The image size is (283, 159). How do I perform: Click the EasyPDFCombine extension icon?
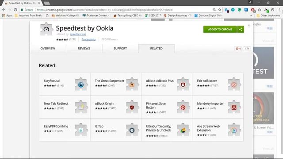(x=81, y=129)
